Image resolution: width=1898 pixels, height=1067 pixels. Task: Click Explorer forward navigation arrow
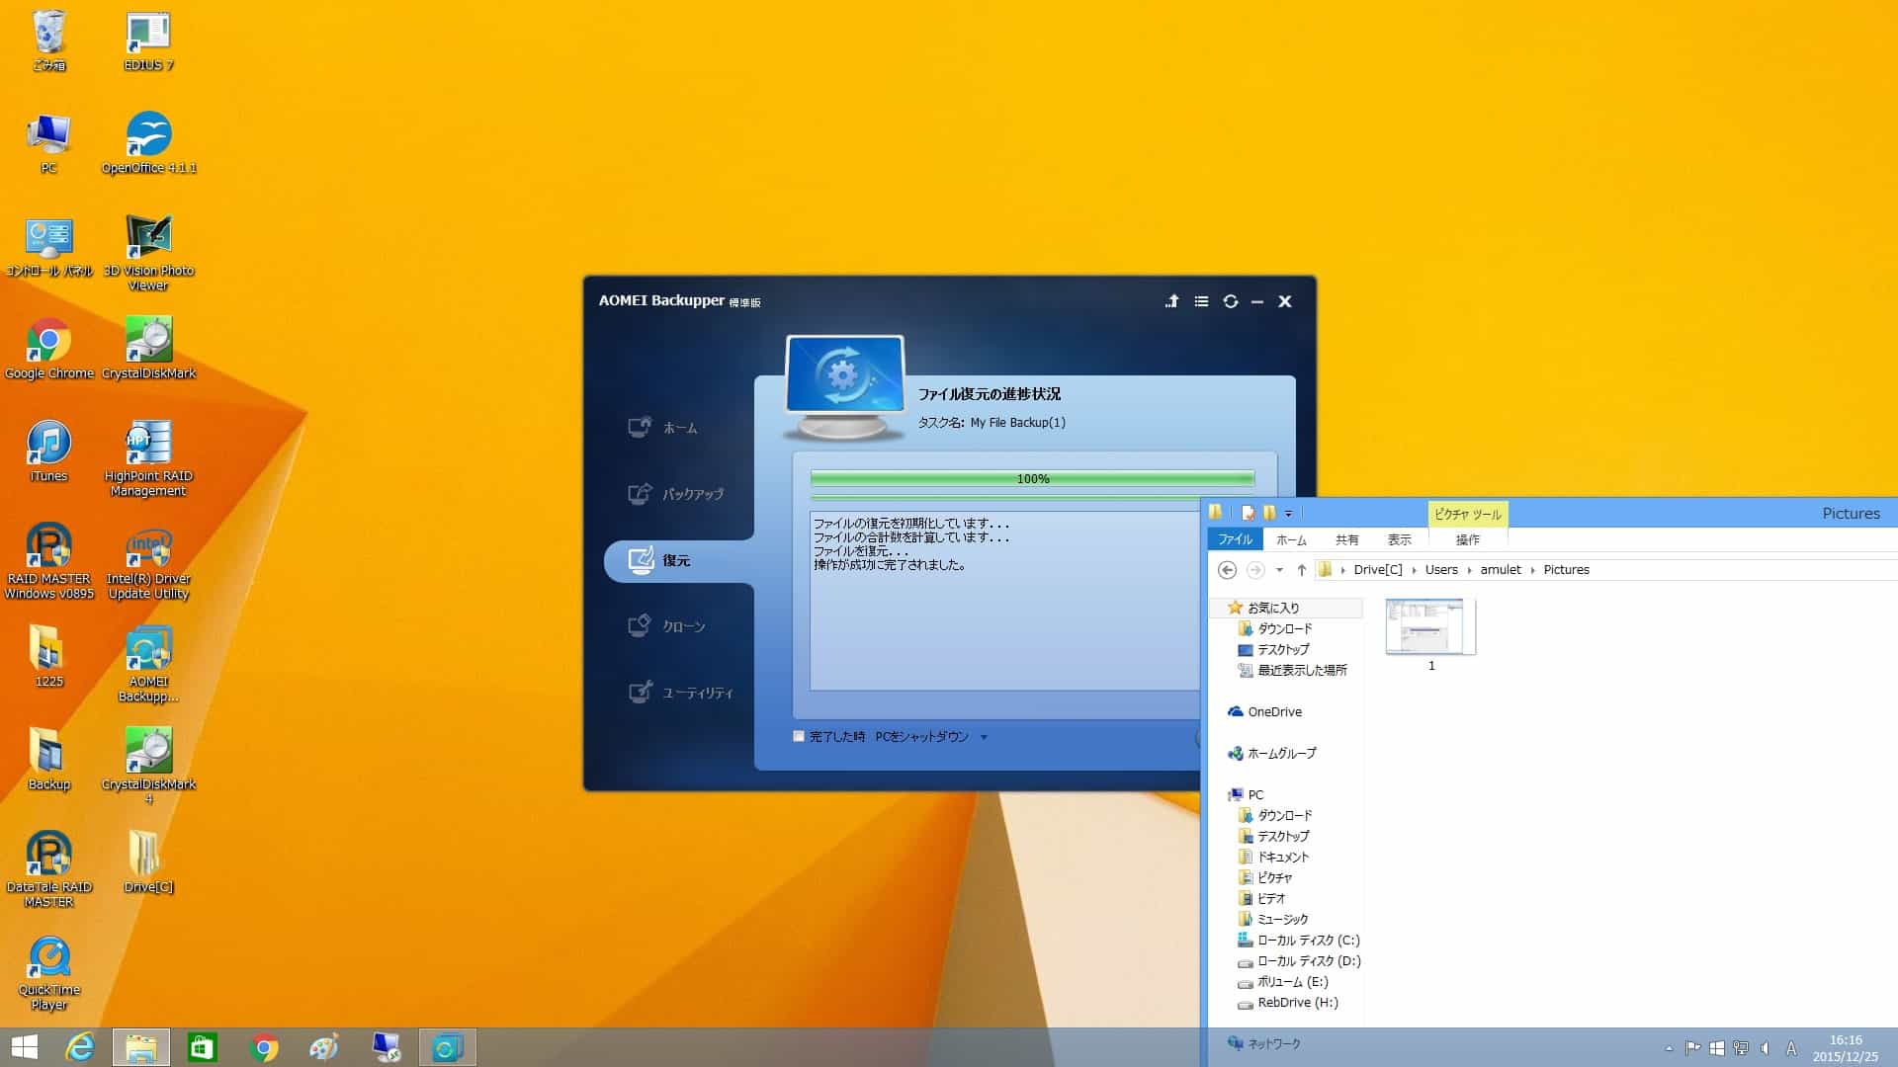click(x=1255, y=570)
